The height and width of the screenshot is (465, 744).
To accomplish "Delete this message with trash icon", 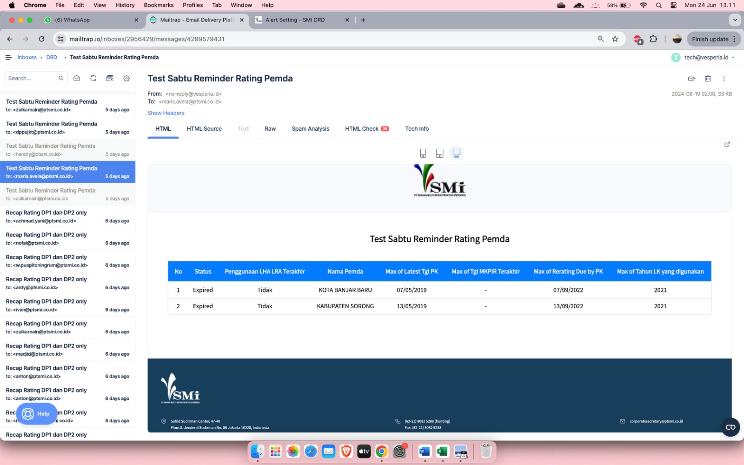I will click(708, 79).
